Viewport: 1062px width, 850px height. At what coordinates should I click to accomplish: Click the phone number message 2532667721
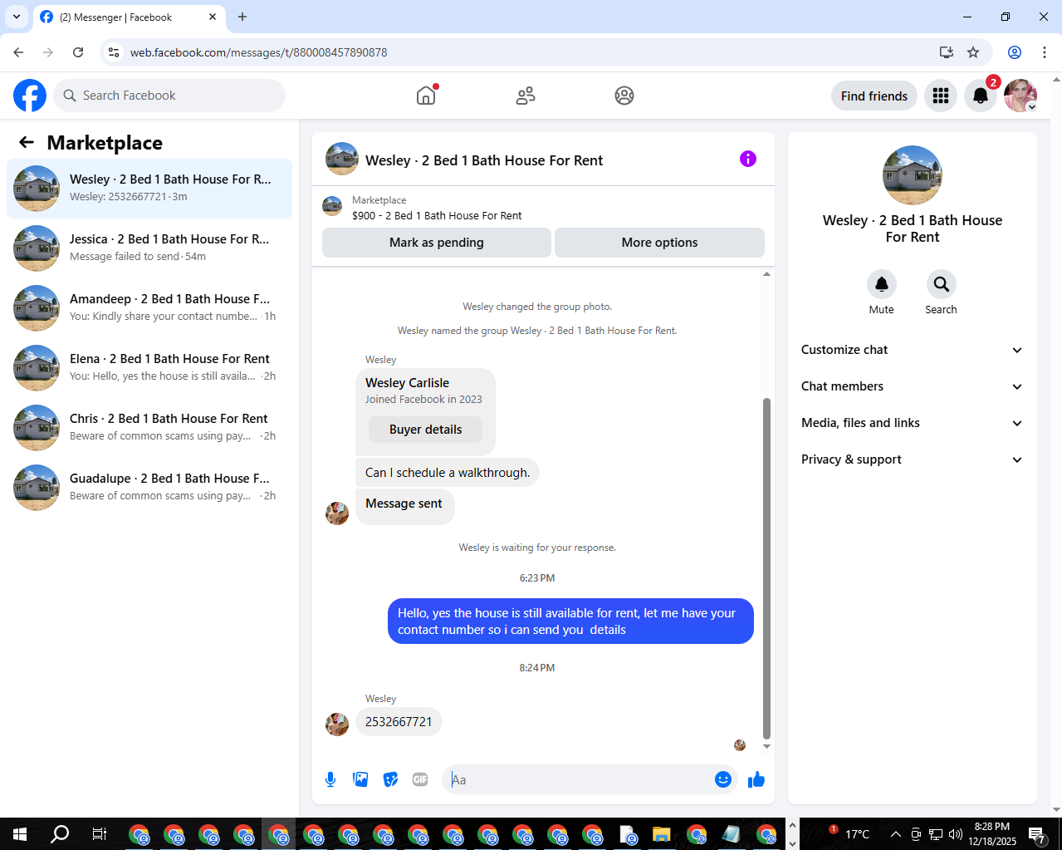pyautogui.click(x=399, y=721)
